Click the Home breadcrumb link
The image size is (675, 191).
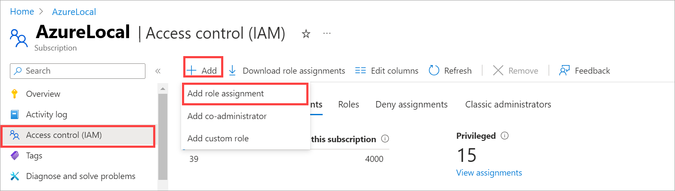click(x=22, y=12)
